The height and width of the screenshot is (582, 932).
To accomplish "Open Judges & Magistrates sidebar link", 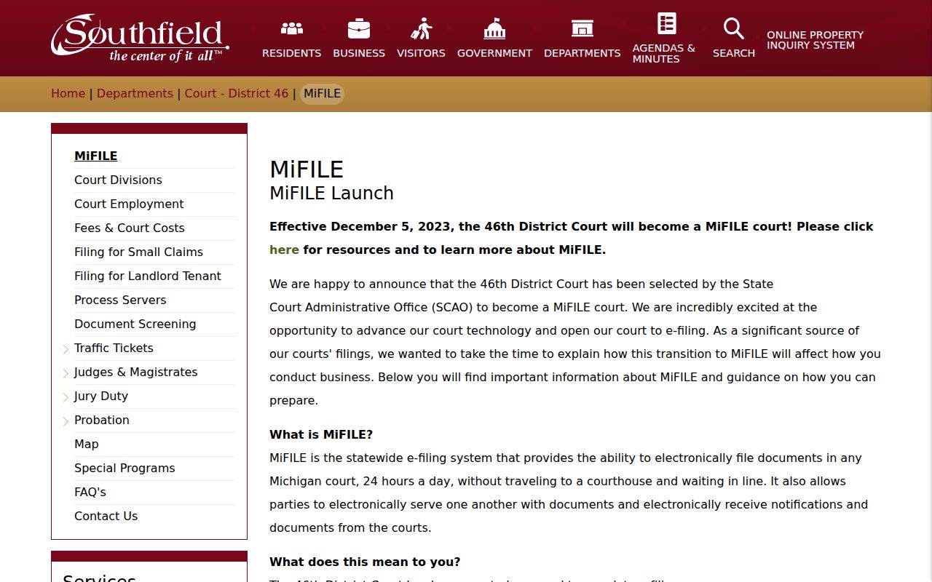I will pos(136,372).
